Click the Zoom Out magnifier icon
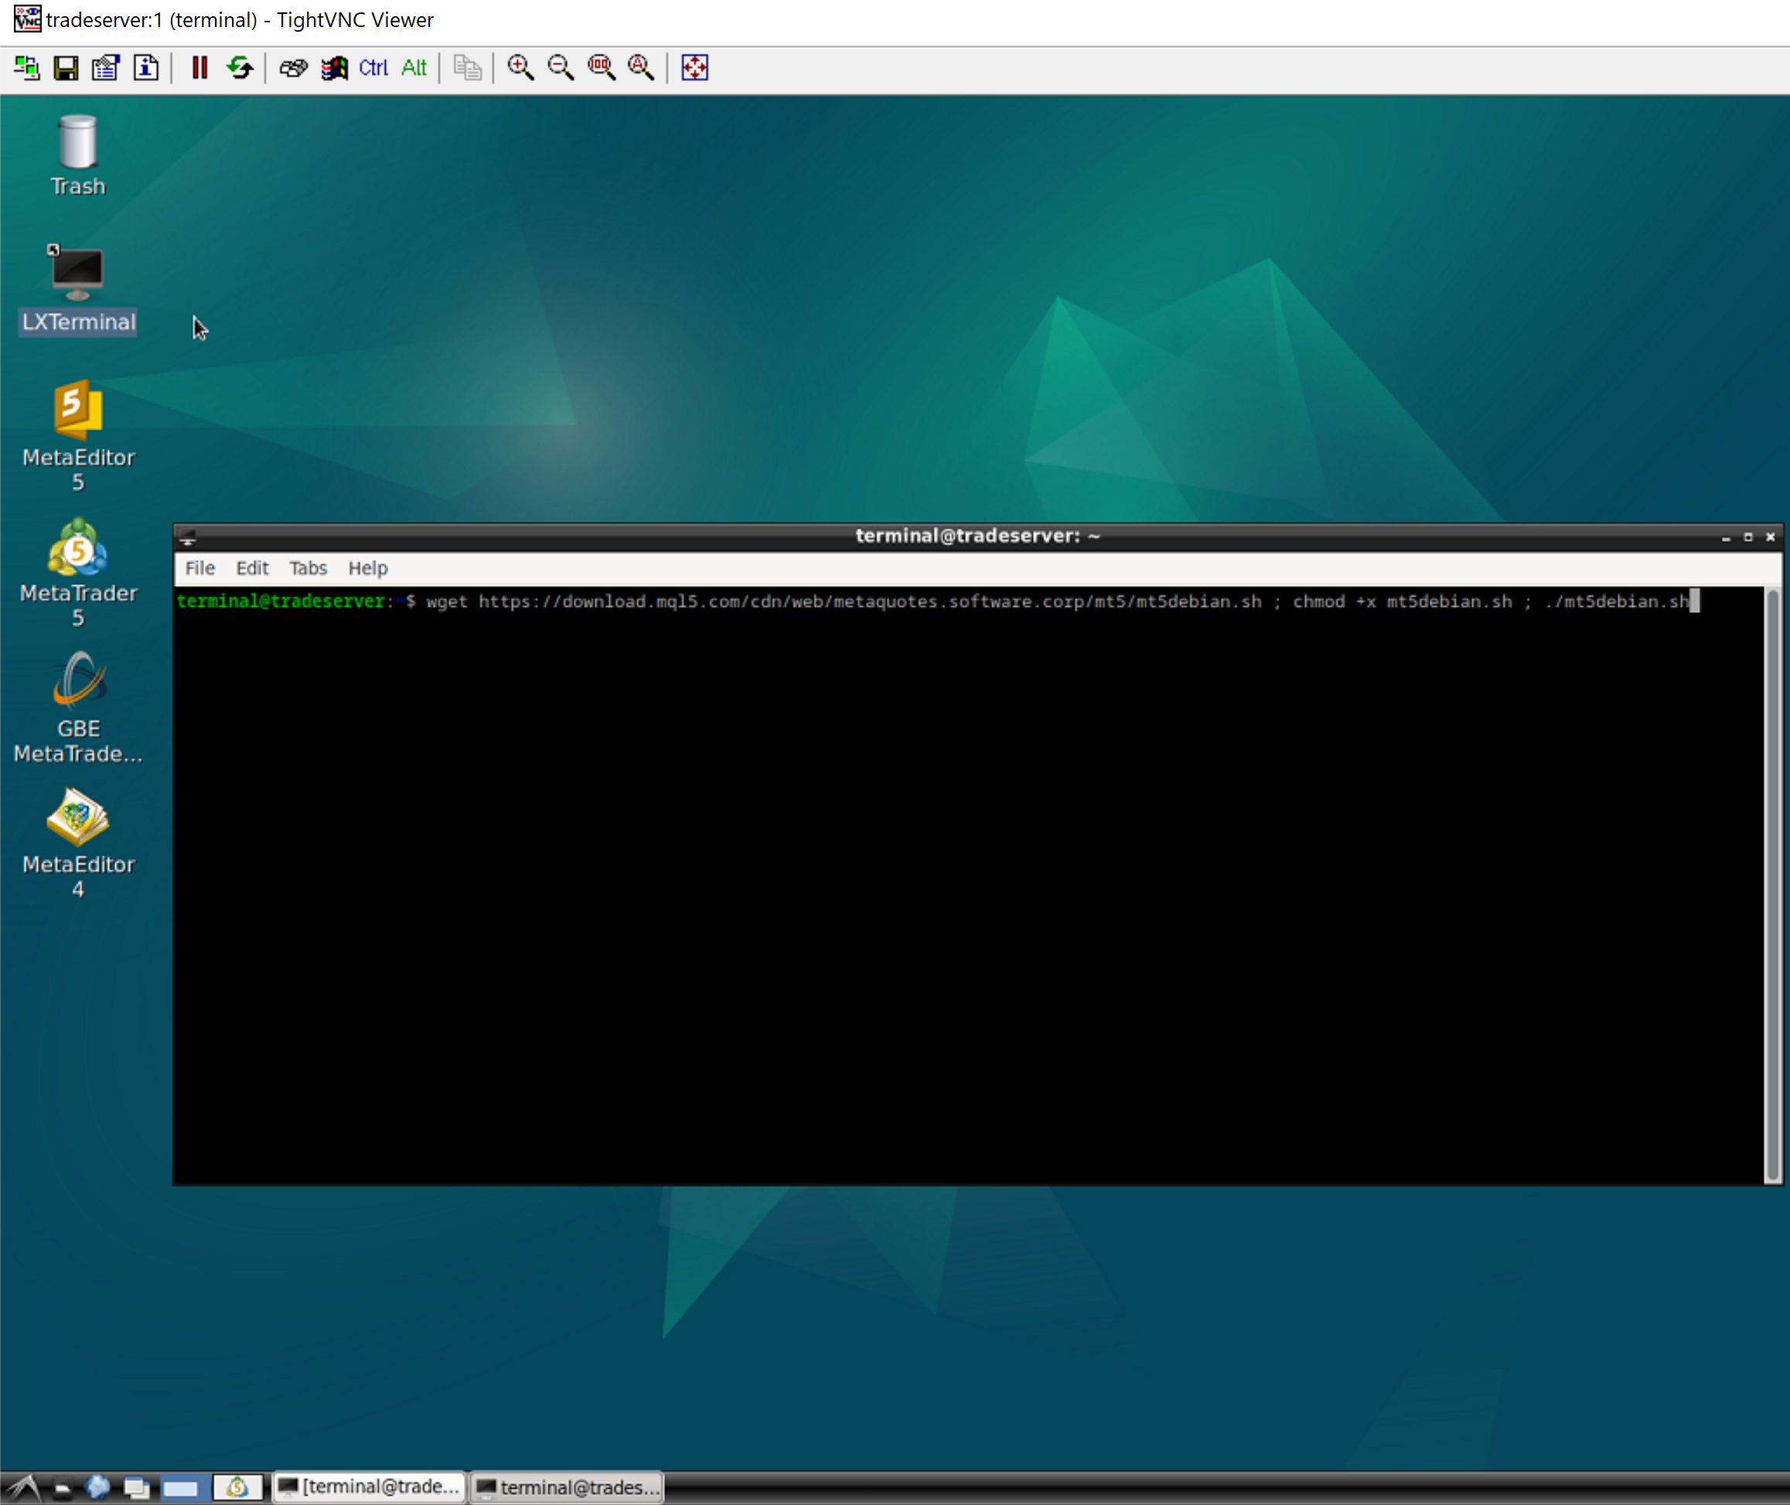Viewport: 1790px width, 1505px height. [561, 67]
